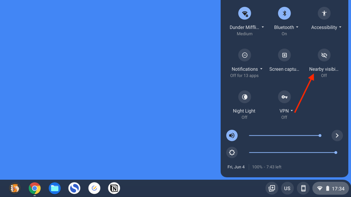This screenshot has width=351, height=197.
Task: Open the TickTick task app icon
Action: click(x=94, y=188)
